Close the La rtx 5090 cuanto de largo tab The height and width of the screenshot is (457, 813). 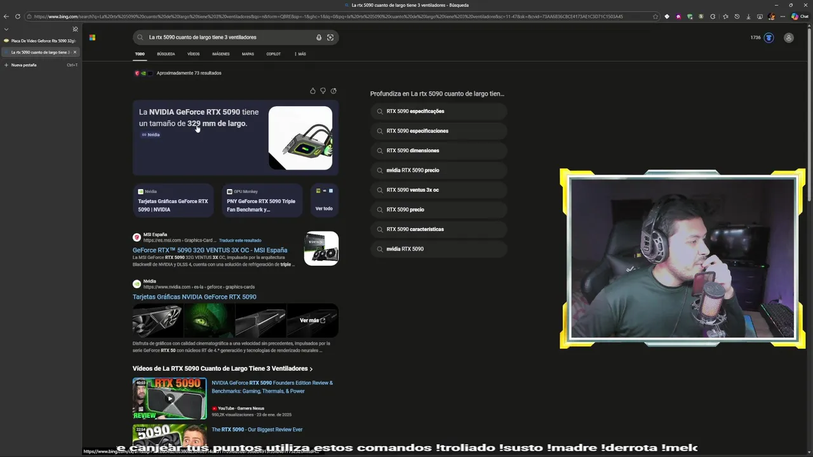[x=75, y=52]
